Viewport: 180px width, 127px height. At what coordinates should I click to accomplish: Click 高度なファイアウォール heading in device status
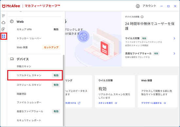point(138,53)
